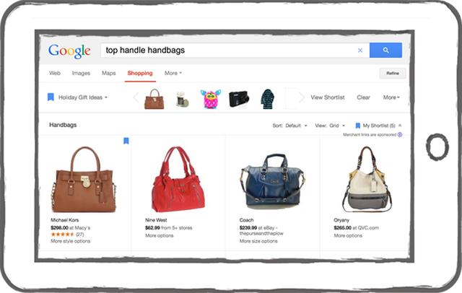Switch to the Images tab
Image resolution: width=462 pixels, height=293 pixels.
tap(81, 73)
